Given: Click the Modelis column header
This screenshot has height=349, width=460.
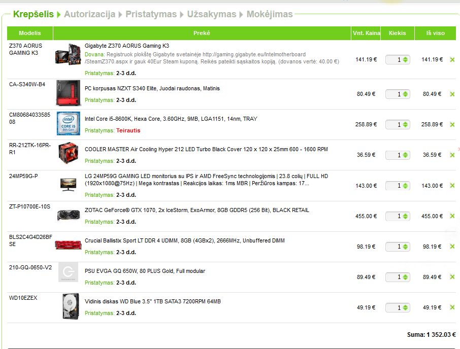Looking at the screenshot, I should pos(30,33).
